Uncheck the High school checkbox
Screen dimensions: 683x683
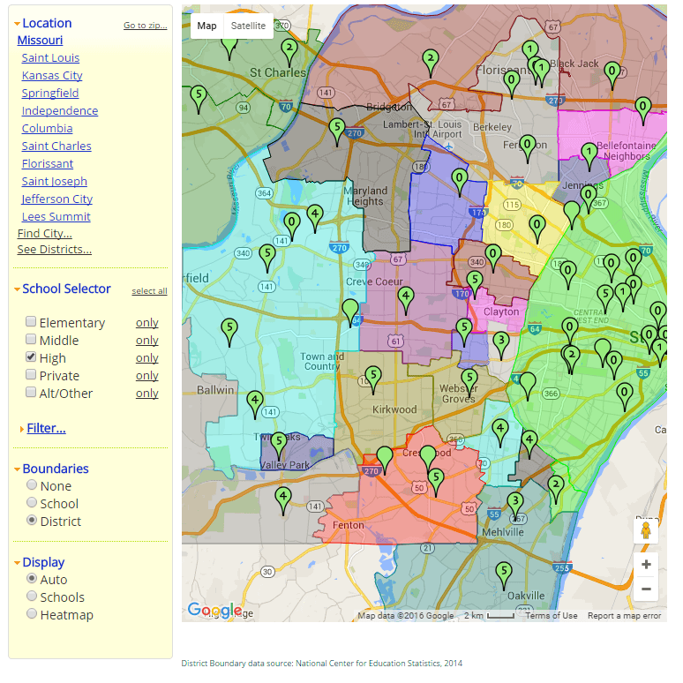click(32, 357)
